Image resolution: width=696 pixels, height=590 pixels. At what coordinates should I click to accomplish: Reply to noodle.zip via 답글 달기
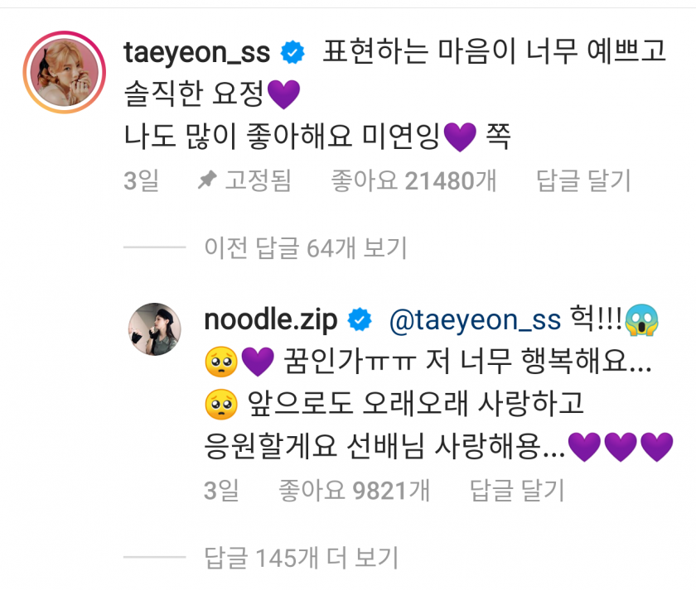click(517, 491)
